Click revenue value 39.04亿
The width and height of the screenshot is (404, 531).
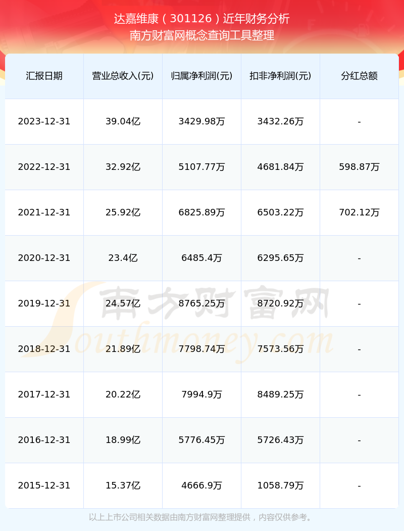[123, 121]
